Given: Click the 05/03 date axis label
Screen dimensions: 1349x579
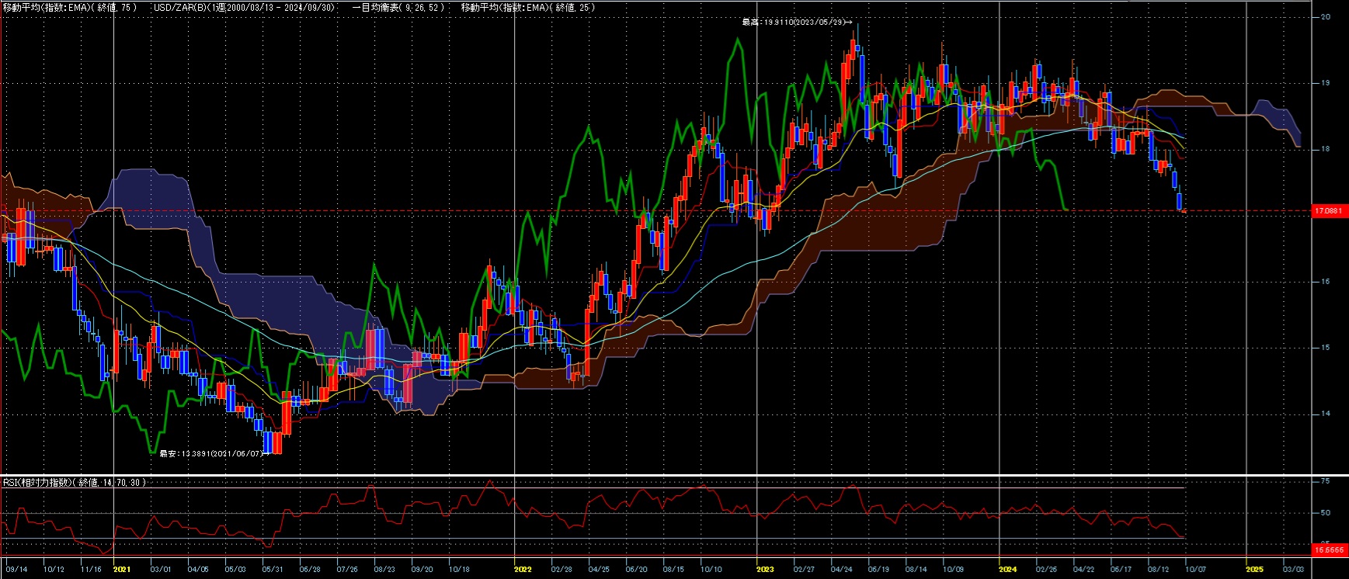Looking at the screenshot, I should click(235, 570).
